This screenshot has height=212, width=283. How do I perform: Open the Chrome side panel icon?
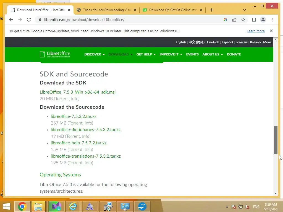(254, 20)
